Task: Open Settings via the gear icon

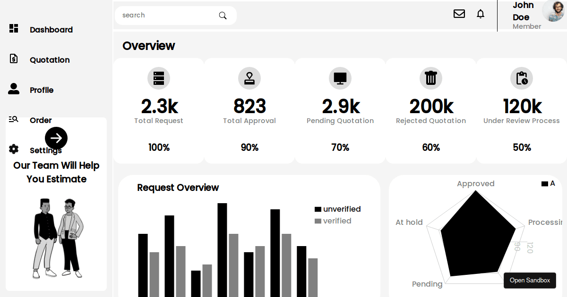Action: 14,149
